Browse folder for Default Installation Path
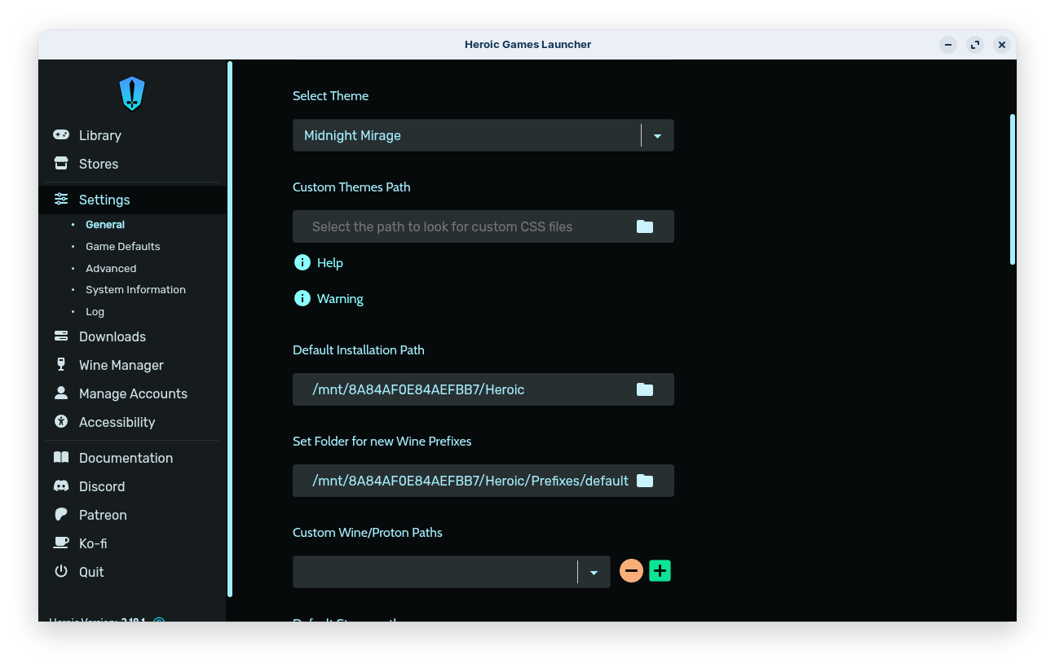 coord(645,389)
